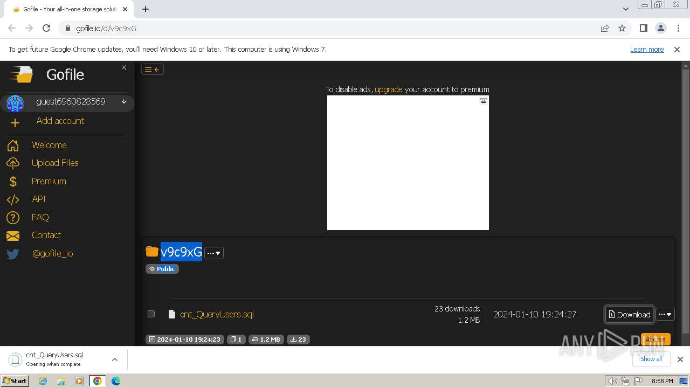Image resolution: width=690 pixels, height=388 pixels.
Task: Open the API page
Action: [39, 199]
